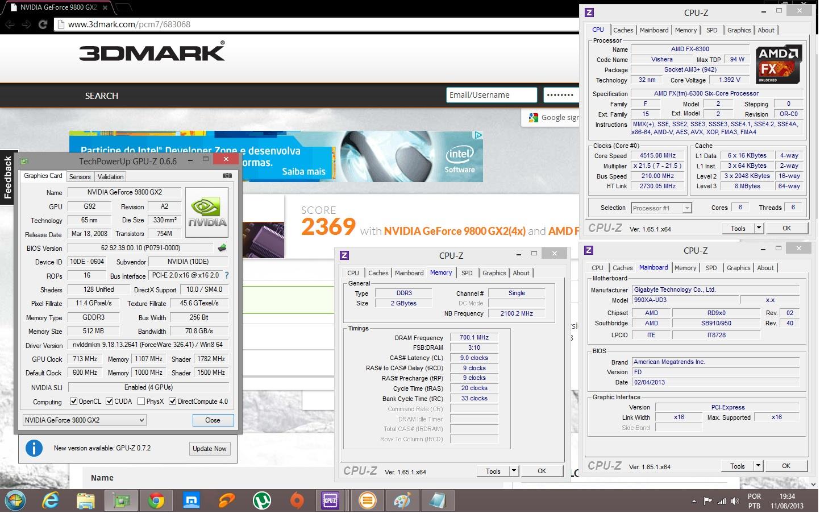Open Graphics tab in Mainboard CPU-Z window
Image resolution: width=820 pixels, height=513 pixels.
pos(738,268)
